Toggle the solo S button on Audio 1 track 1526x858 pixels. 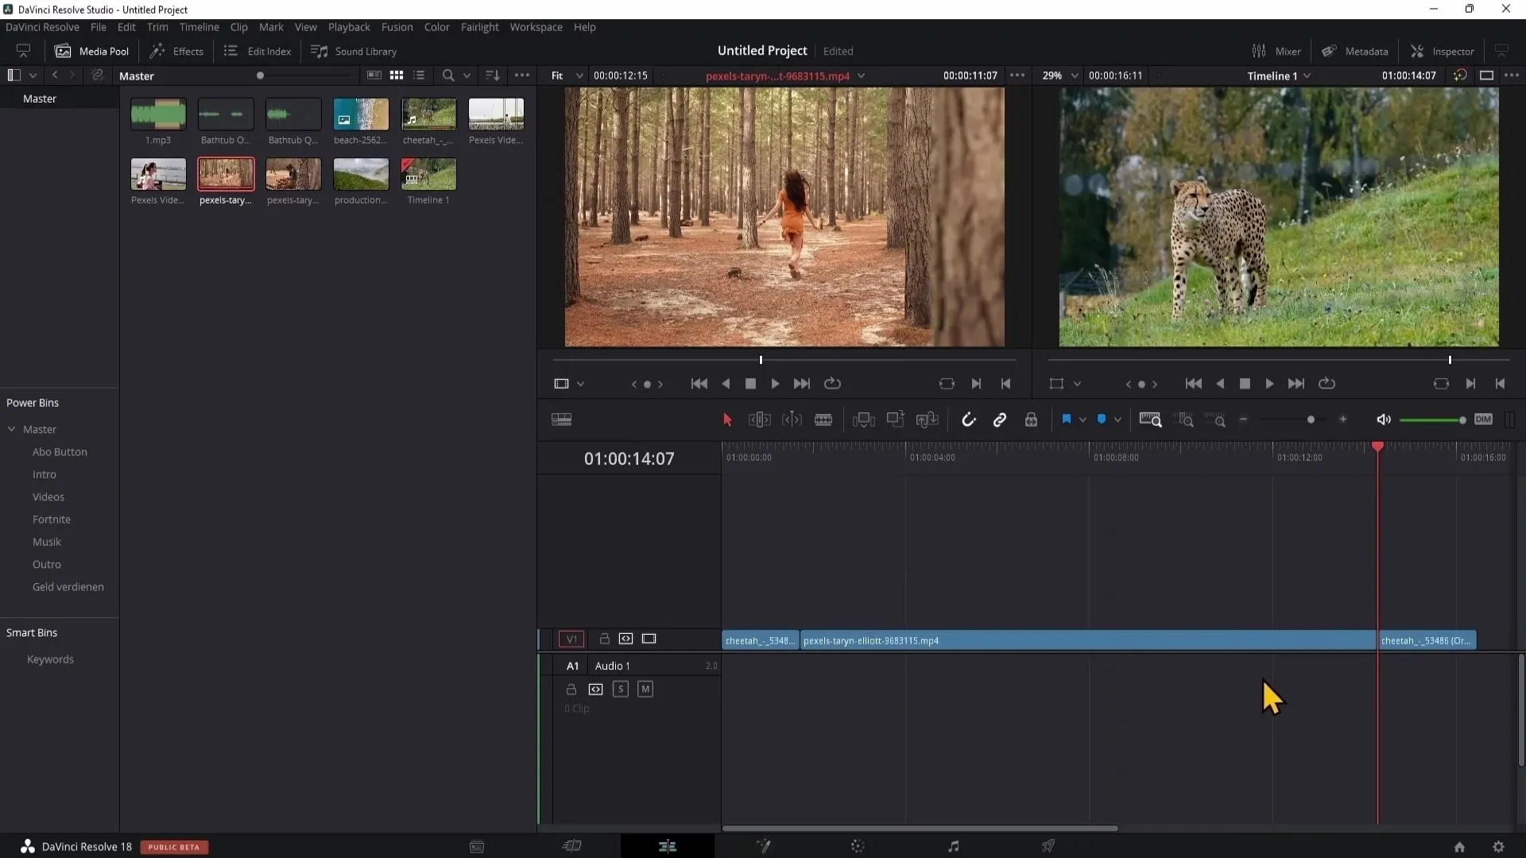621,688
